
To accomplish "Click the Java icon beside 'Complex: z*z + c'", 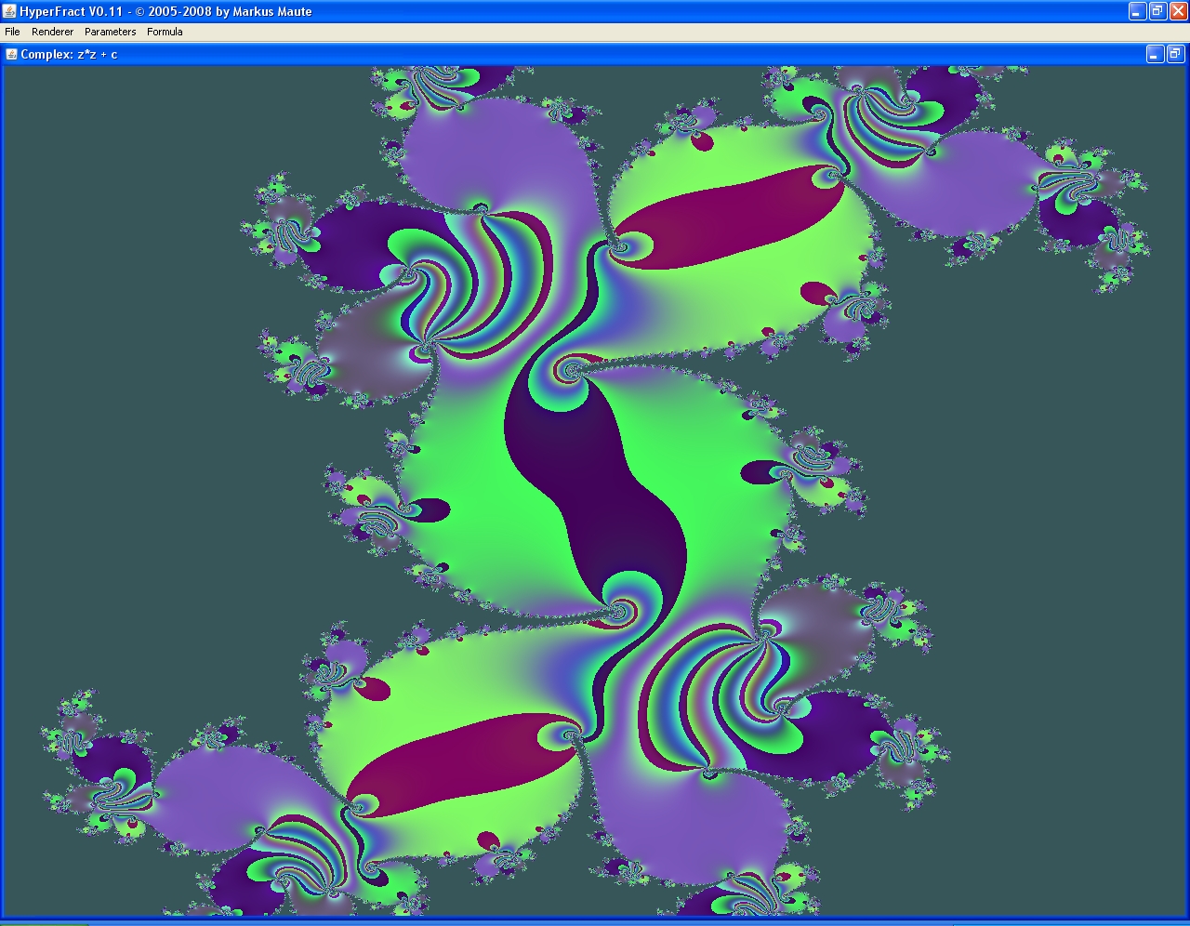I will point(11,54).
